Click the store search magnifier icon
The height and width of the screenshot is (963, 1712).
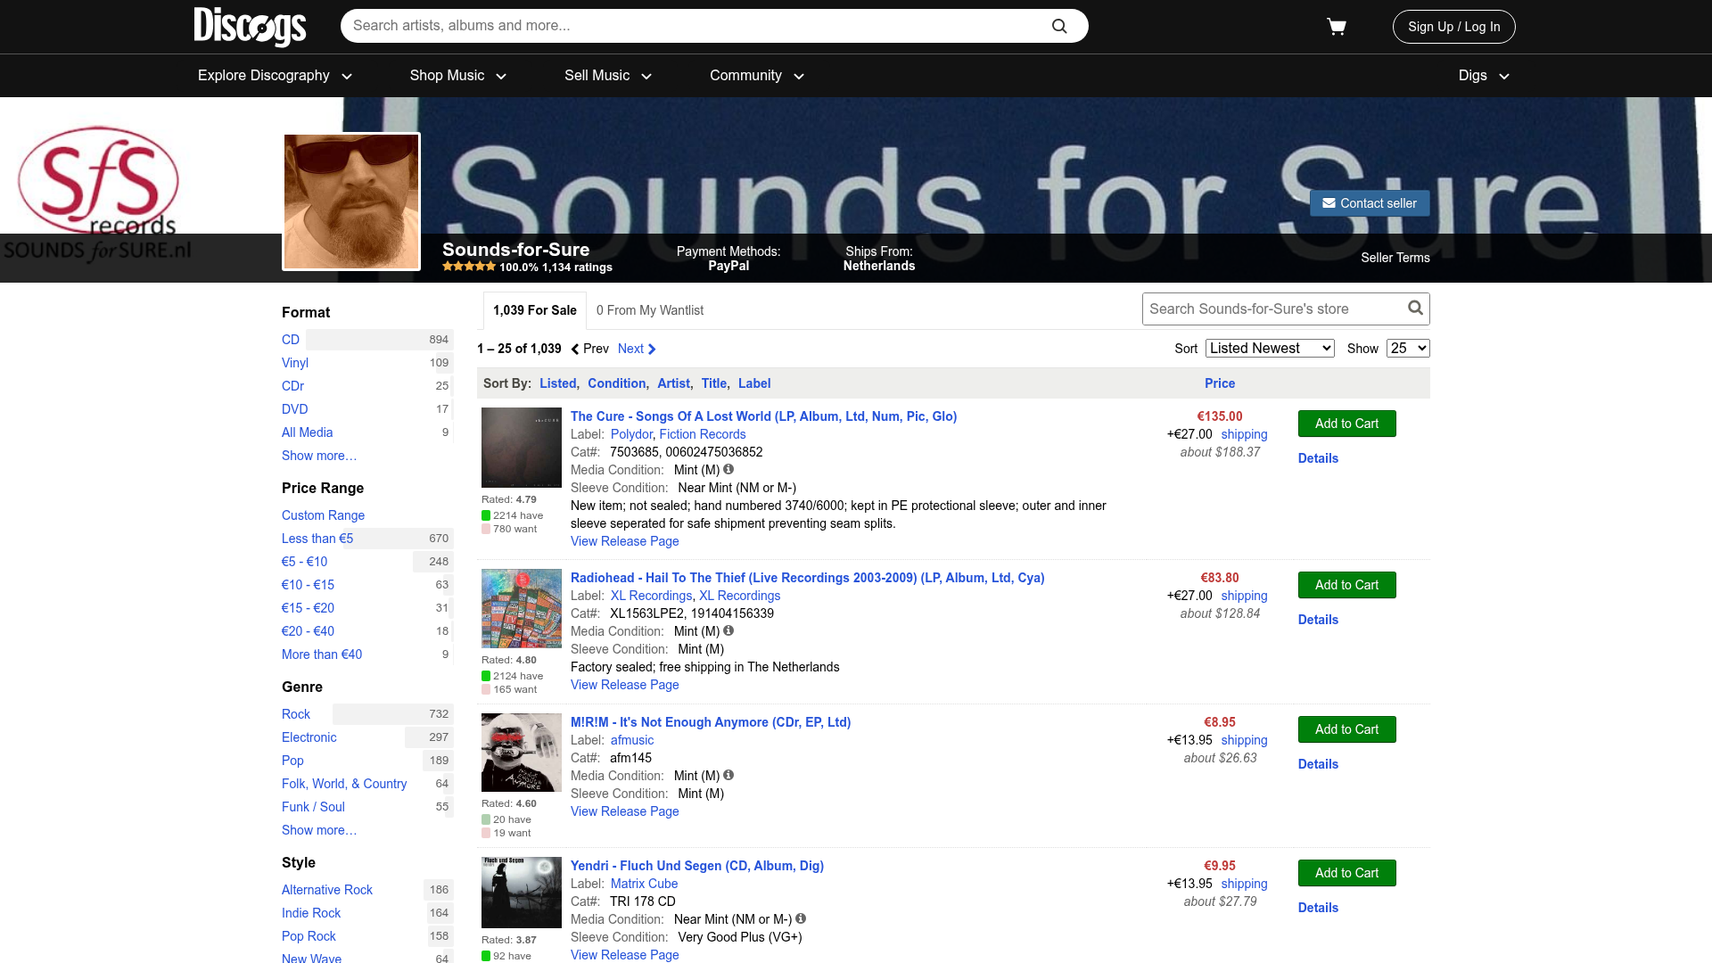coord(1415,309)
